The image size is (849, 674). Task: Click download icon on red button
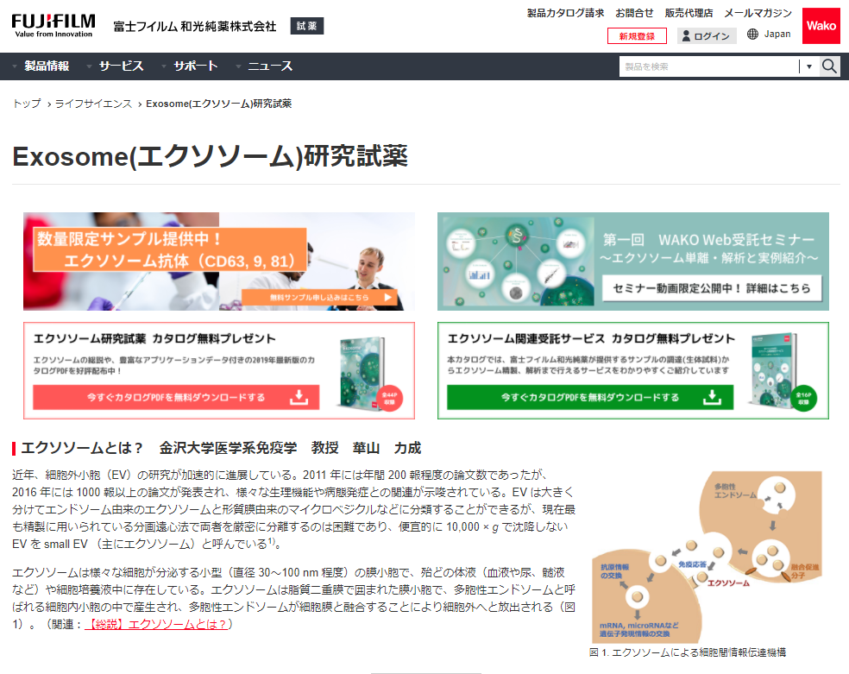pos(299,397)
